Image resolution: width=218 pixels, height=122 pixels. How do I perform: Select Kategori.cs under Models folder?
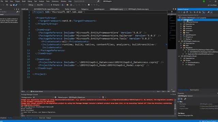point(191,65)
